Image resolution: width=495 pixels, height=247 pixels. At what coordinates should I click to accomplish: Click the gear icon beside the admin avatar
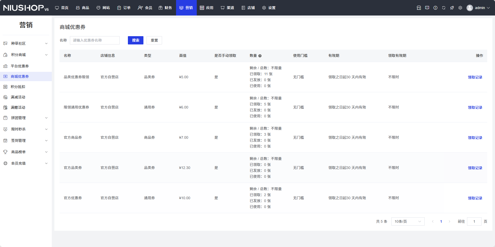coord(460,8)
